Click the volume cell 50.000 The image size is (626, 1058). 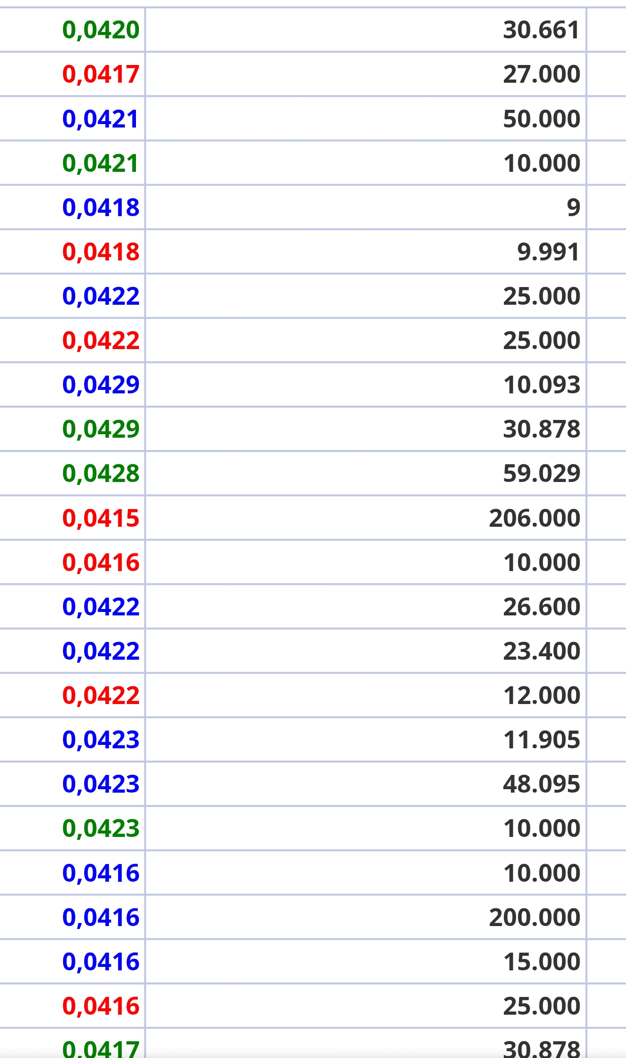click(541, 119)
